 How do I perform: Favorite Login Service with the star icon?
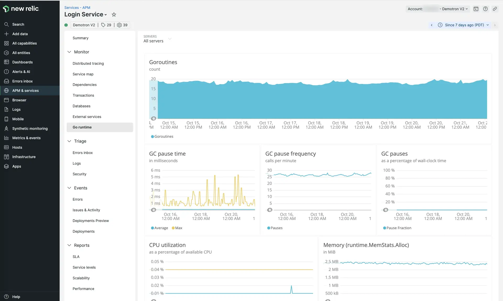tap(114, 15)
